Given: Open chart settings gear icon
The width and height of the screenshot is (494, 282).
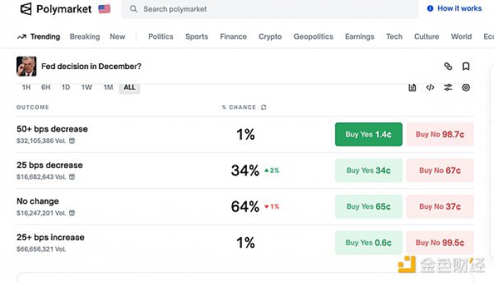Looking at the screenshot, I should click(466, 87).
